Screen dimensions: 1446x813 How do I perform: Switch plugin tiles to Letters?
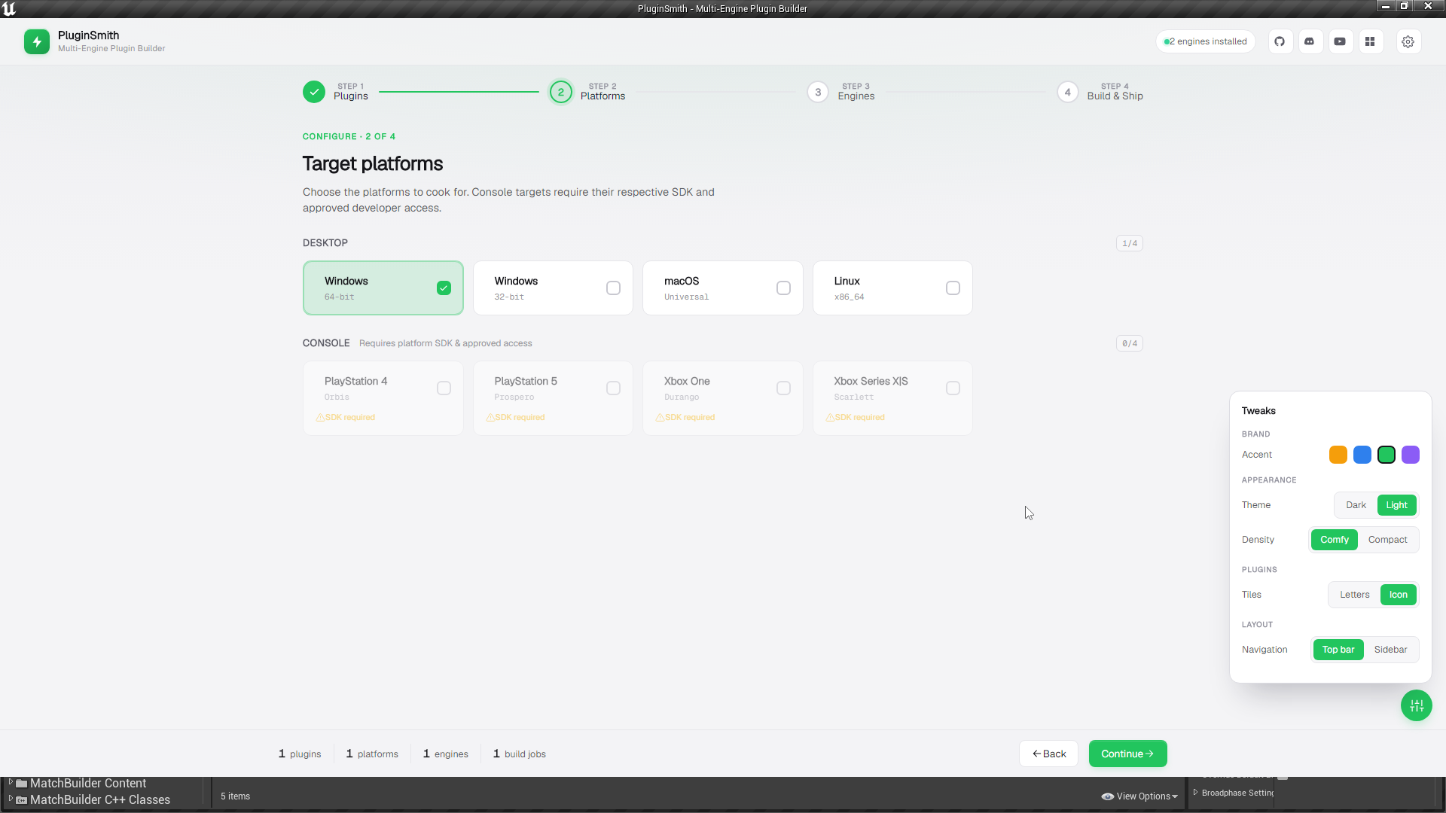click(x=1354, y=595)
